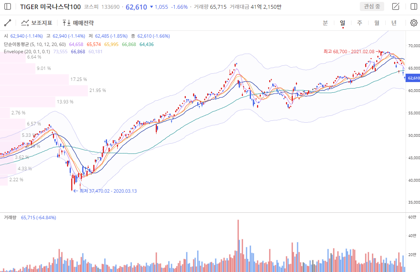The width and height of the screenshot is (420, 272).
Task: Switch to 분 minute chart
Action: (325, 23)
